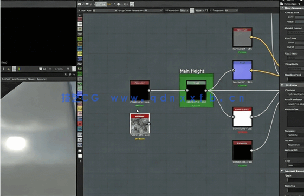
Task: Select the purple node in the graph
Action: (242, 70)
